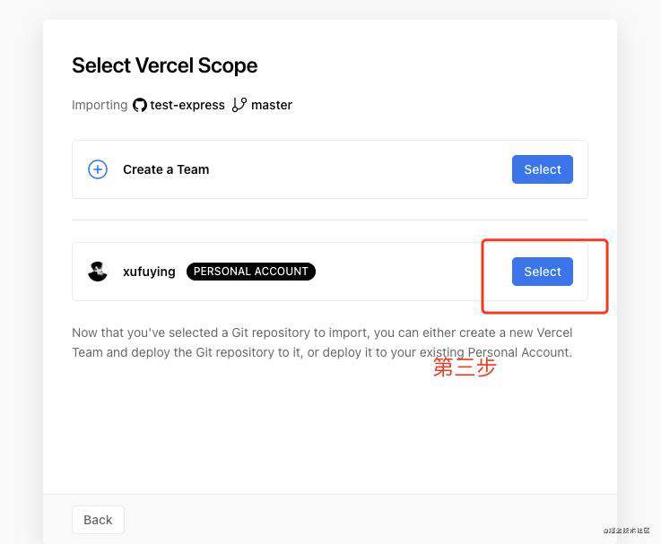Click the git branch icon
This screenshot has width=661, height=544.
coord(239,105)
